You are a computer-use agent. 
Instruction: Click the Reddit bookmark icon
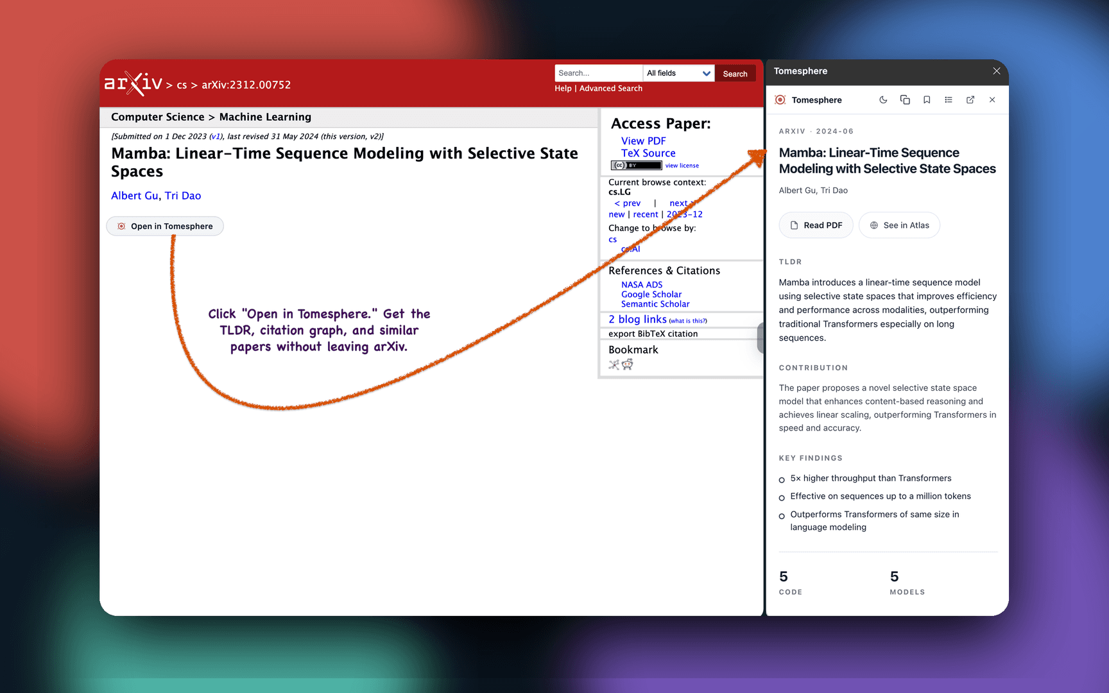click(628, 364)
